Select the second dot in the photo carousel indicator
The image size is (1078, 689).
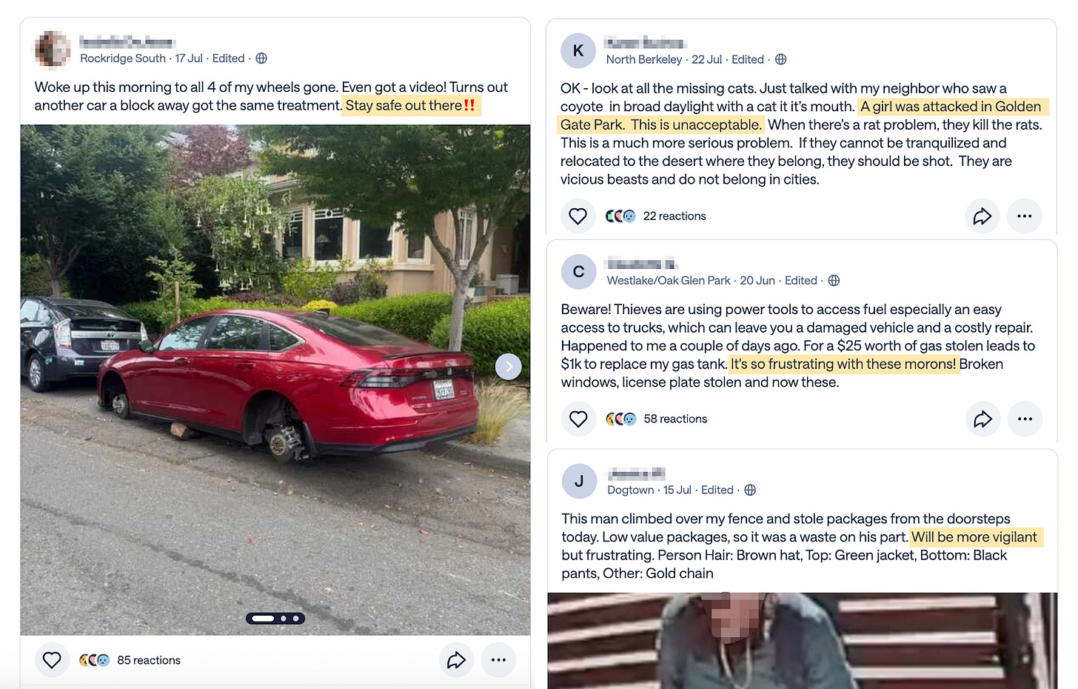(284, 619)
